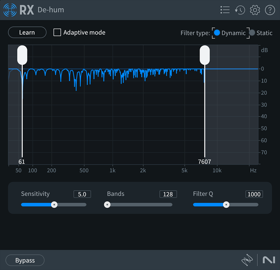The height and width of the screenshot is (270, 280).
Task: Click the Filter Q value field showing 1000
Action: pyautogui.click(x=254, y=194)
